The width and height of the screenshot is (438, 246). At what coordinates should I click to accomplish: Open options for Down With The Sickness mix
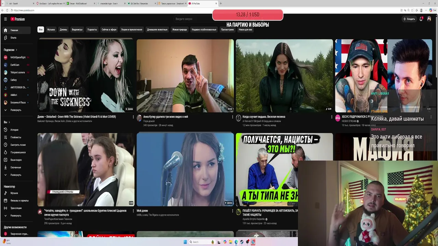click(133, 117)
